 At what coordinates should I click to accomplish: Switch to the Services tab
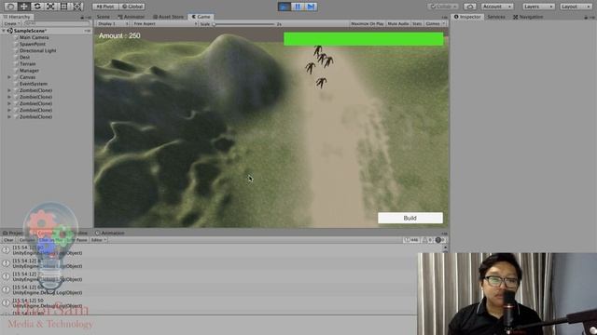pyautogui.click(x=496, y=17)
